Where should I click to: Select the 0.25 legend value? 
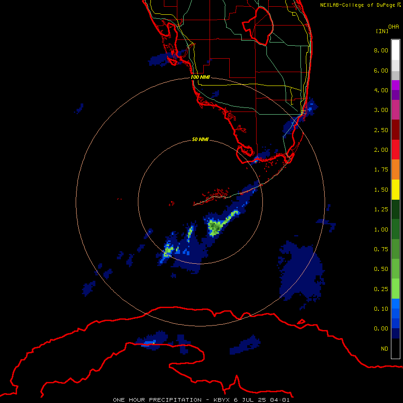click(381, 289)
